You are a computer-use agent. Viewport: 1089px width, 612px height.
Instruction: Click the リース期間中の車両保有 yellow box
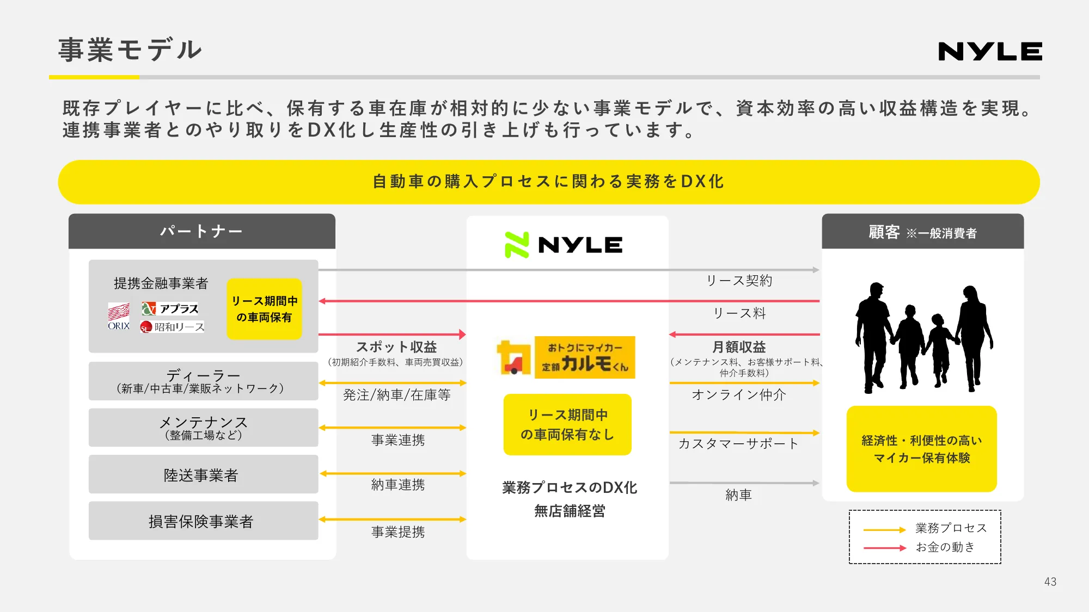click(264, 309)
